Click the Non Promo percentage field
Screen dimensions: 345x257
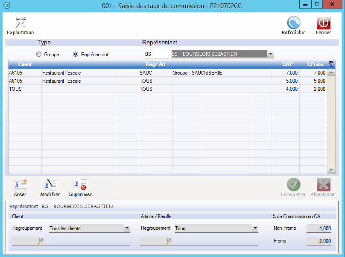(319, 228)
